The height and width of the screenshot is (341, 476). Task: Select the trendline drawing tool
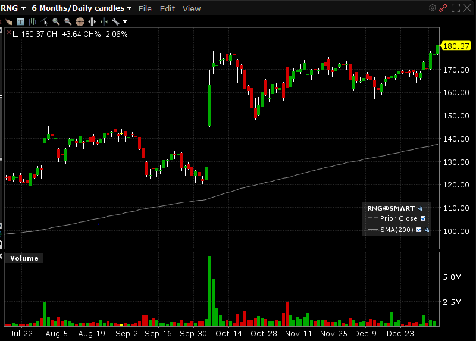44,21
